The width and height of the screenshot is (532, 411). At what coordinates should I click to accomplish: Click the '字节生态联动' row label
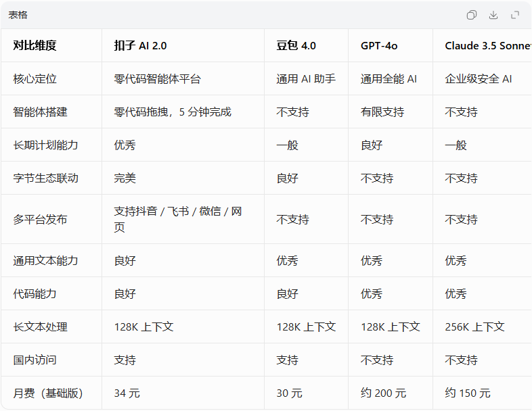pyautogui.click(x=45, y=178)
